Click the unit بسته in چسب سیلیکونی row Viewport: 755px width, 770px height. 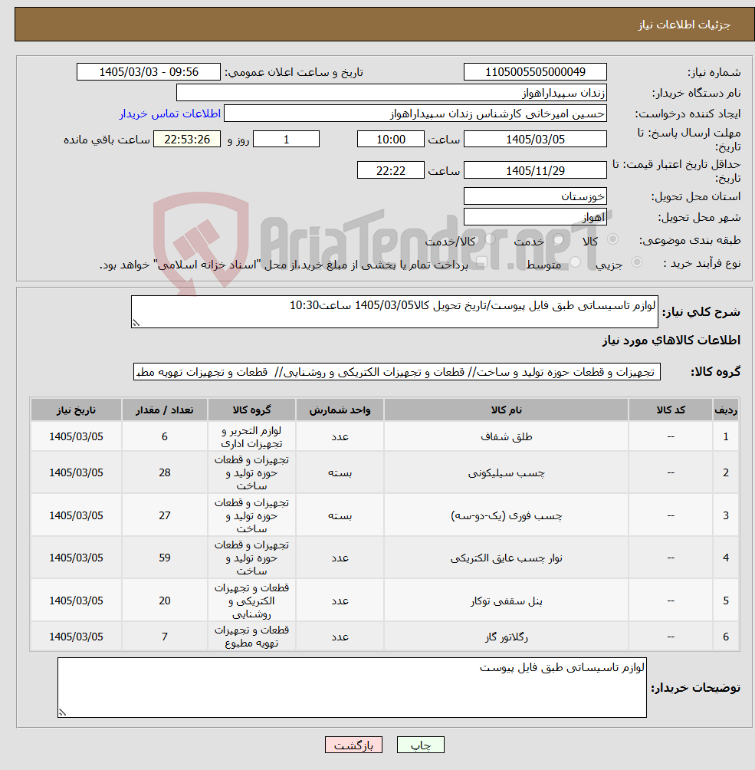340,472
